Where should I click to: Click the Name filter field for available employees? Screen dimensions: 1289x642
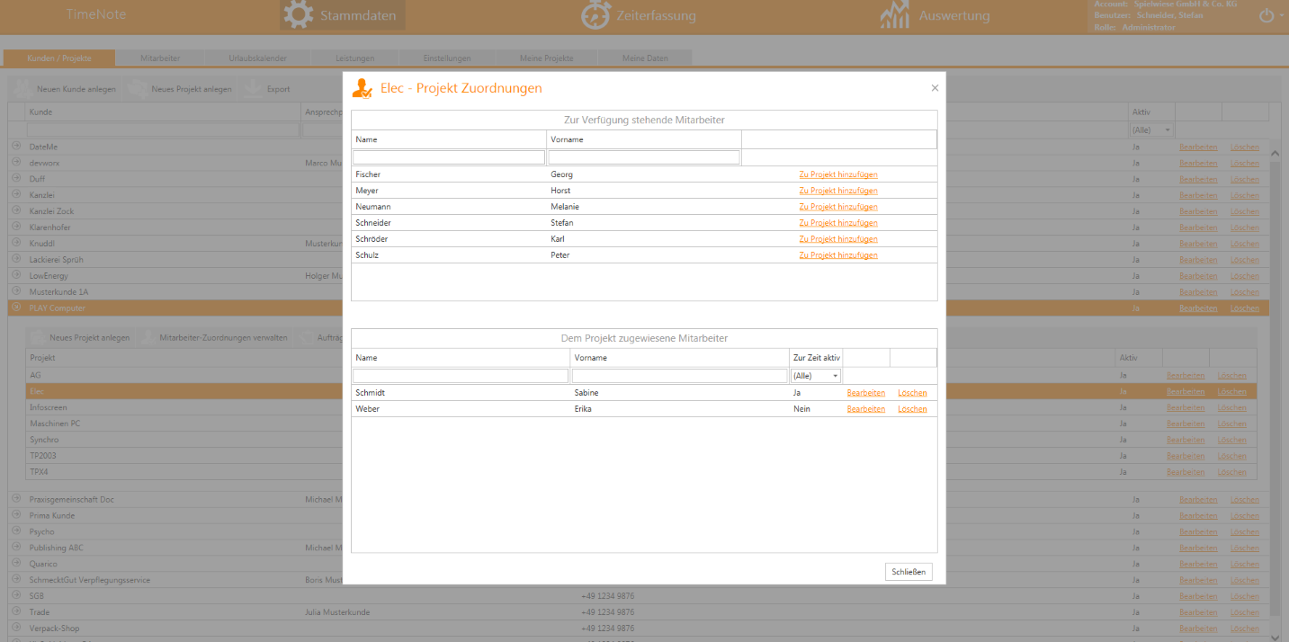coord(449,157)
